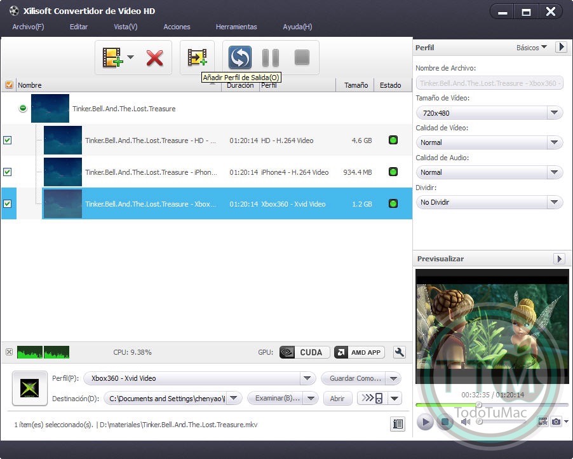Screen dimensions: 573x459
Task: Click the Xbox profile icon at the bottom left
Action: tap(30, 388)
